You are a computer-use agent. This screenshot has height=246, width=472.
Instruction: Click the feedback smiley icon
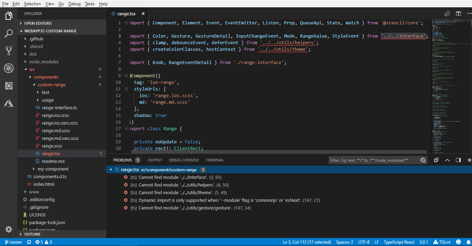coord(458,242)
